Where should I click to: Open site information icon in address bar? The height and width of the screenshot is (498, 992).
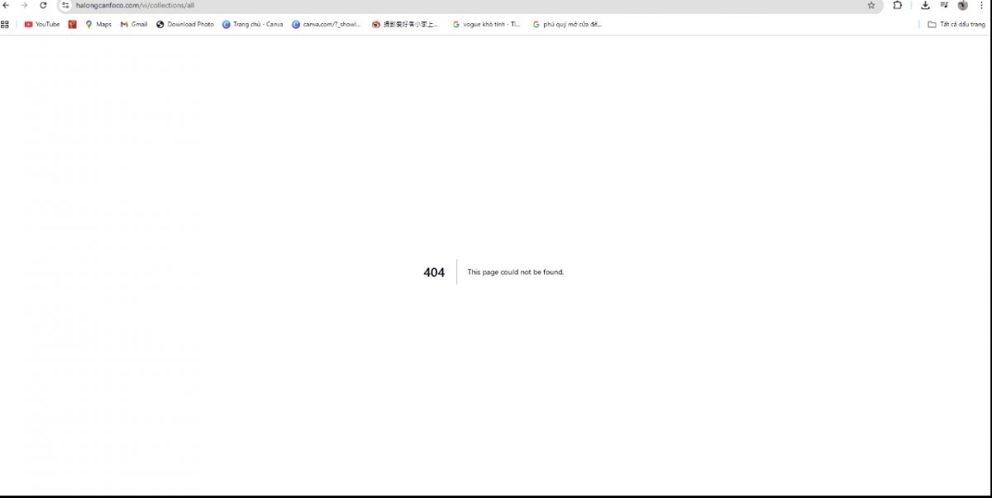(66, 5)
